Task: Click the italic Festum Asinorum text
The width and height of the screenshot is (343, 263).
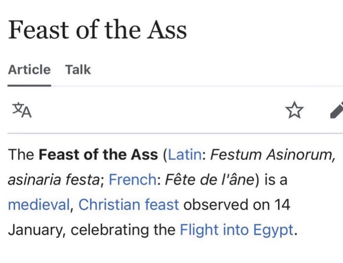Action: pyautogui.click(x=272, y=154)
